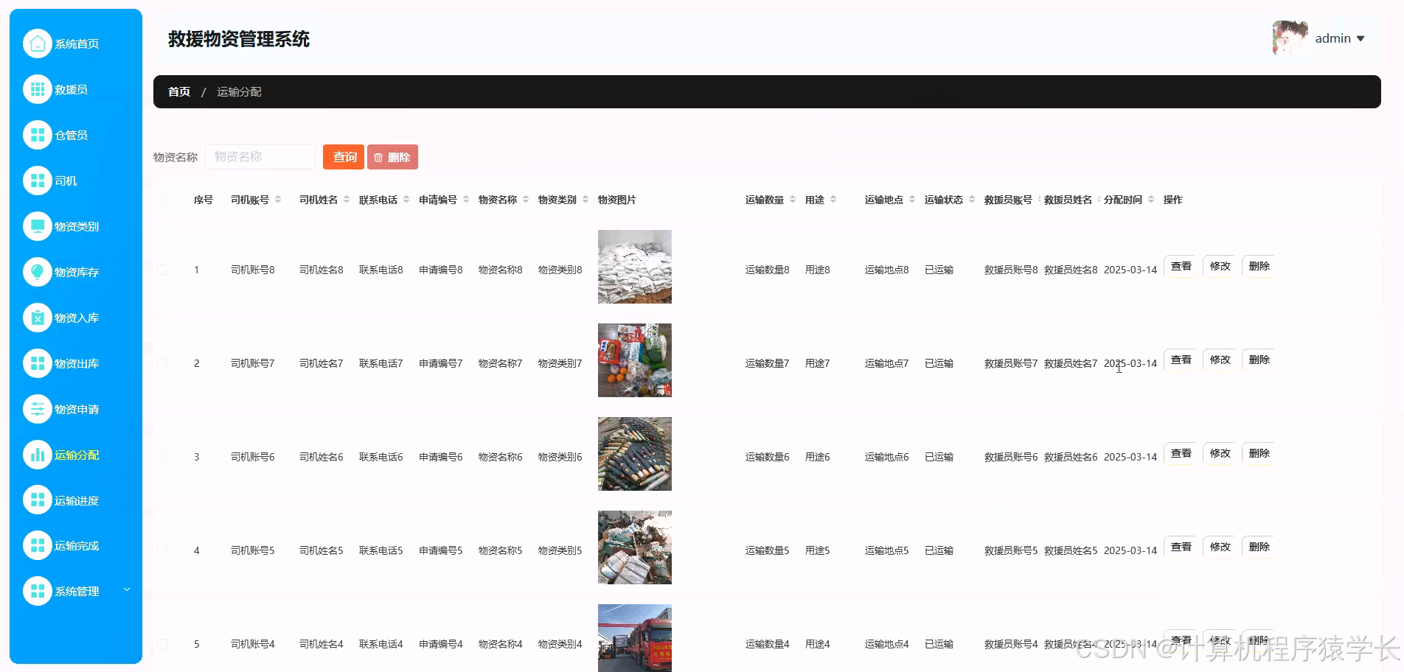
Task: Click the 救援员姓名7 table cell
Action: pos(1071,363)
